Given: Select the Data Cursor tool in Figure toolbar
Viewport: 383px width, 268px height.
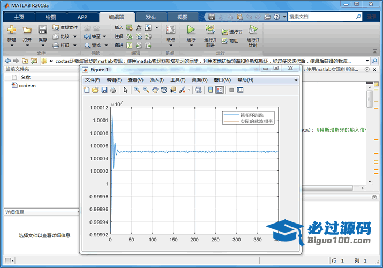Looking at the screenshot, I should (173, 90).
